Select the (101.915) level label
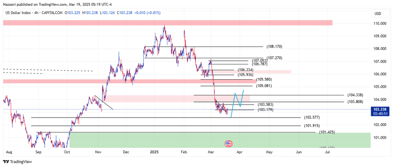Image resolution: width=394 pixels, height=167 pixels. [x=311, y=126]
